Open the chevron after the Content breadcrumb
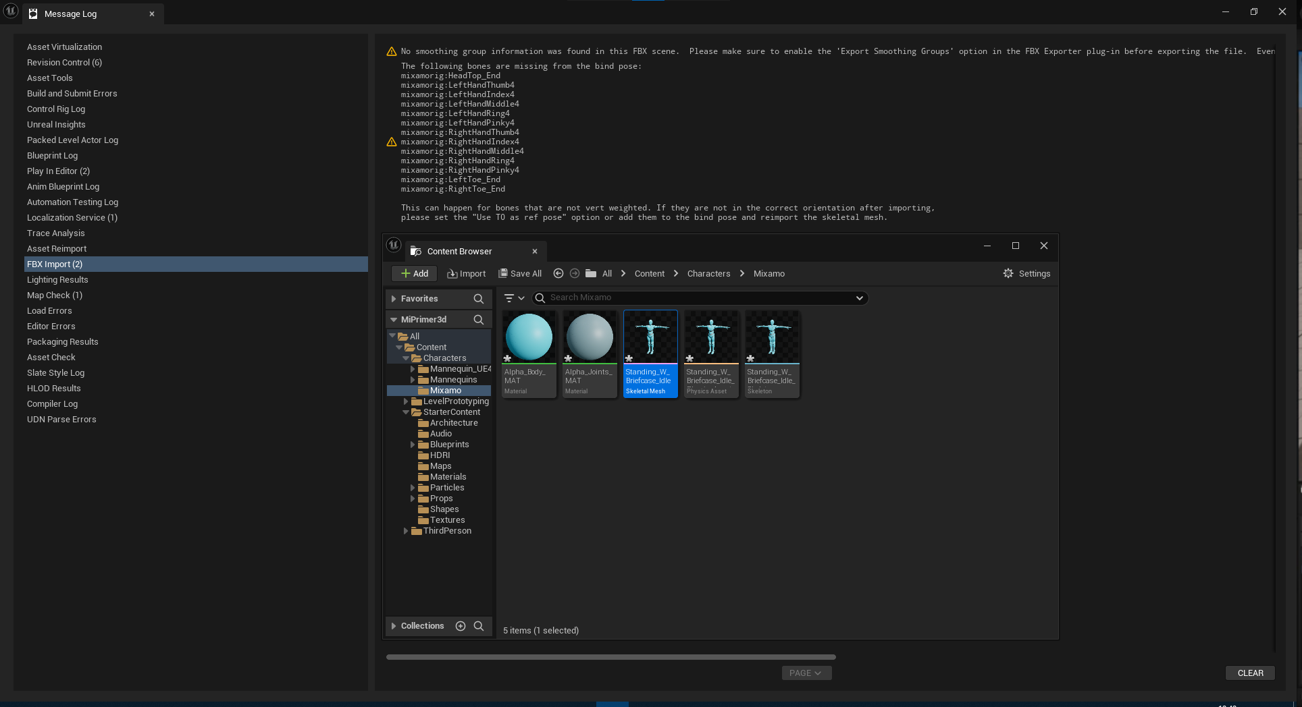 tap(676, 273)
